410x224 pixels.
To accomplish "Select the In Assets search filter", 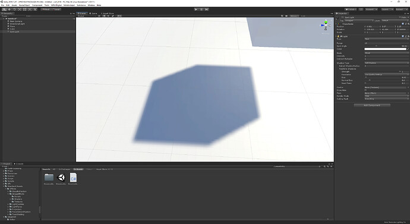I will tap(78, 169).
